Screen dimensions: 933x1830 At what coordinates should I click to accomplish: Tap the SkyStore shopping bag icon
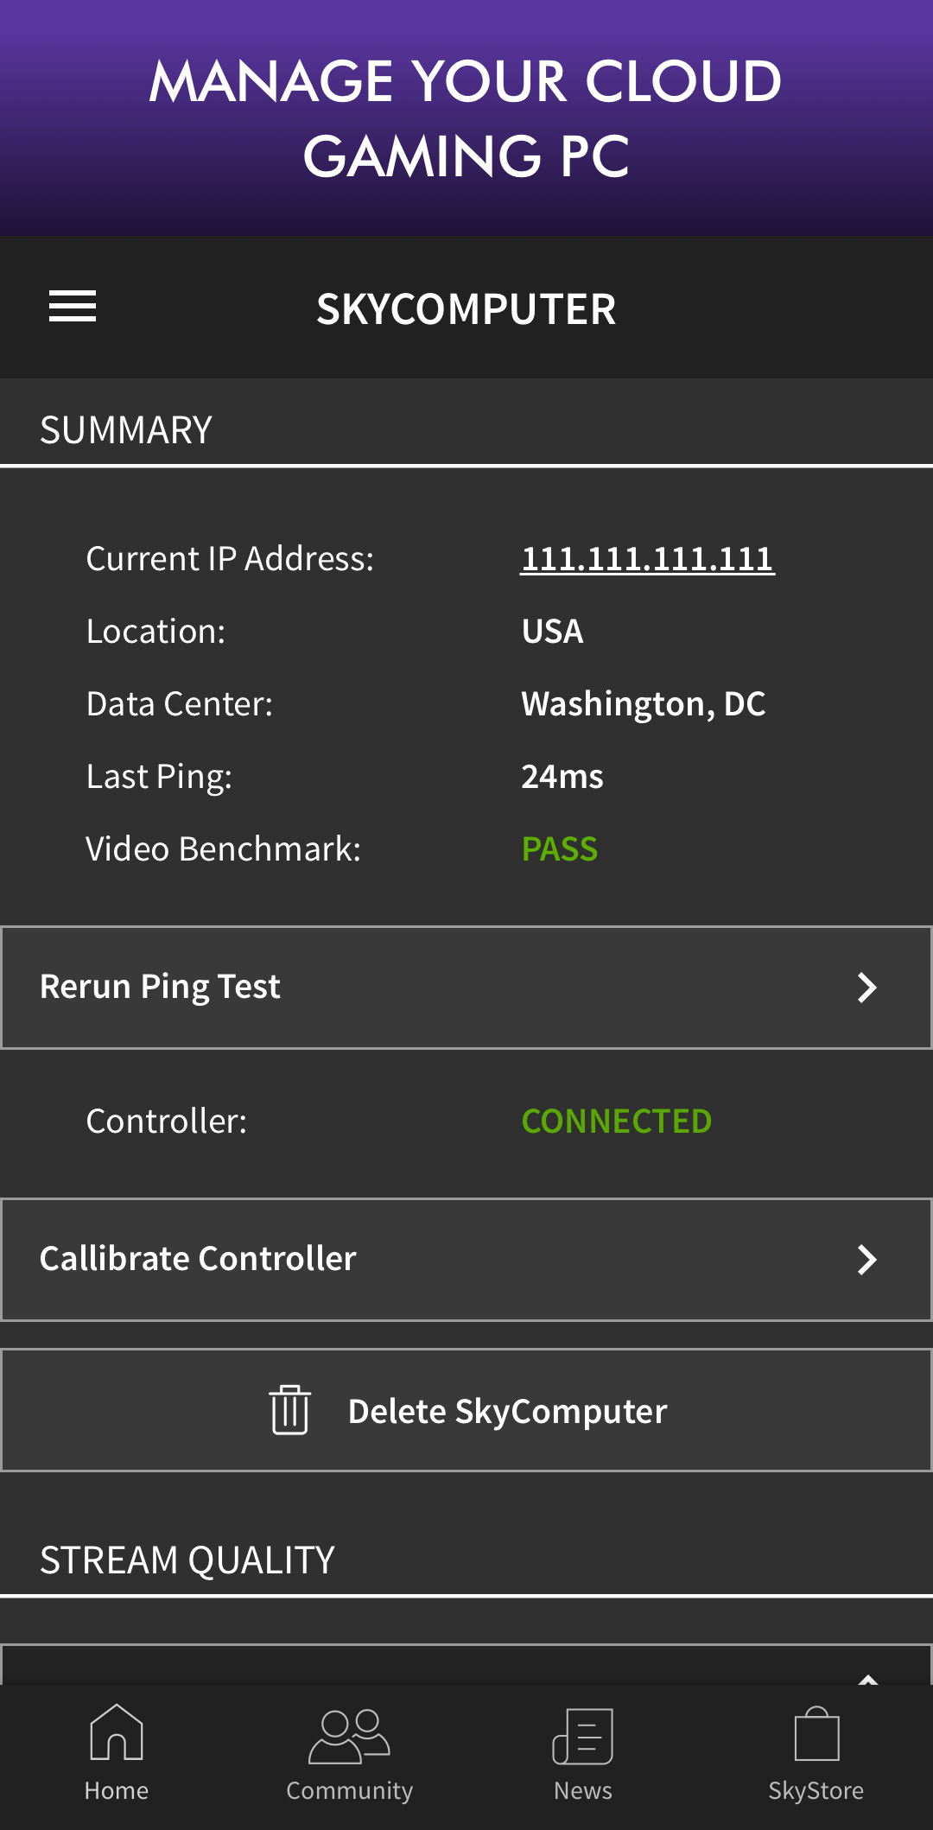tap(816, 1734)
